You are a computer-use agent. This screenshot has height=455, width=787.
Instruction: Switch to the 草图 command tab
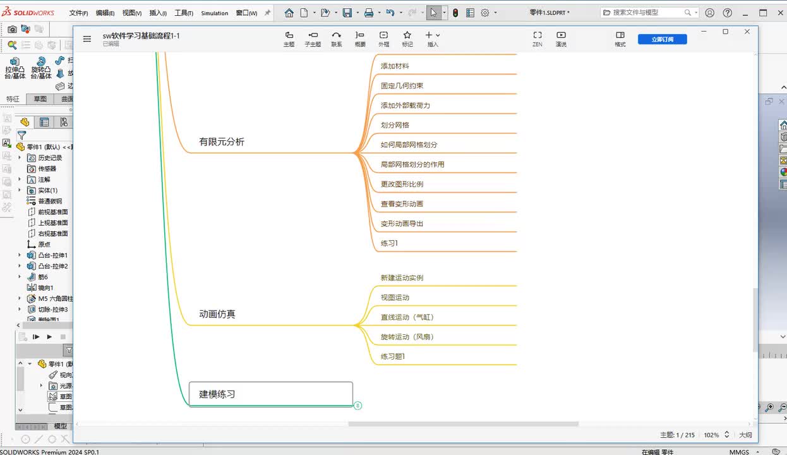click(40, 99)
